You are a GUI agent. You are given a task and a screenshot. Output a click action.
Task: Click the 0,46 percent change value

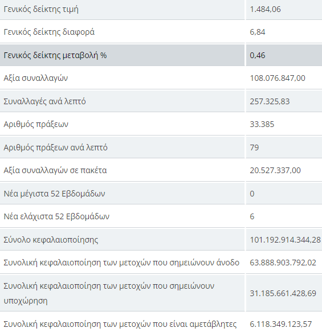coord(258,55)
